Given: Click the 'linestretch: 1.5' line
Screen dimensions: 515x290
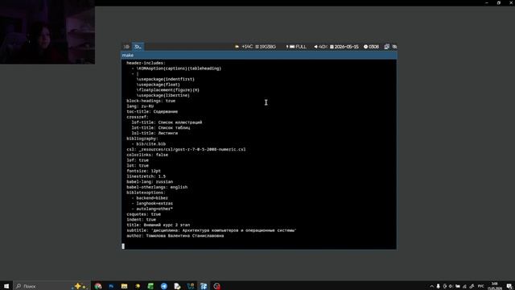Looking at the screenshot, I should coord(146,176).
